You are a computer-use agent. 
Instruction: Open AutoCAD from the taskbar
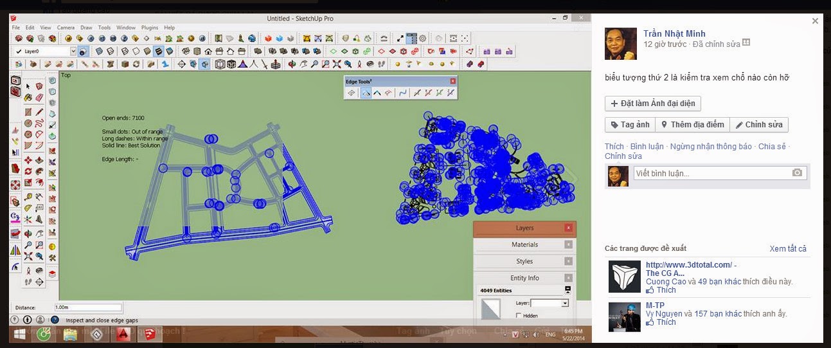coord(123,334)
